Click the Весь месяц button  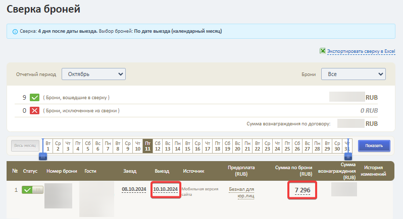pos(25,145)
